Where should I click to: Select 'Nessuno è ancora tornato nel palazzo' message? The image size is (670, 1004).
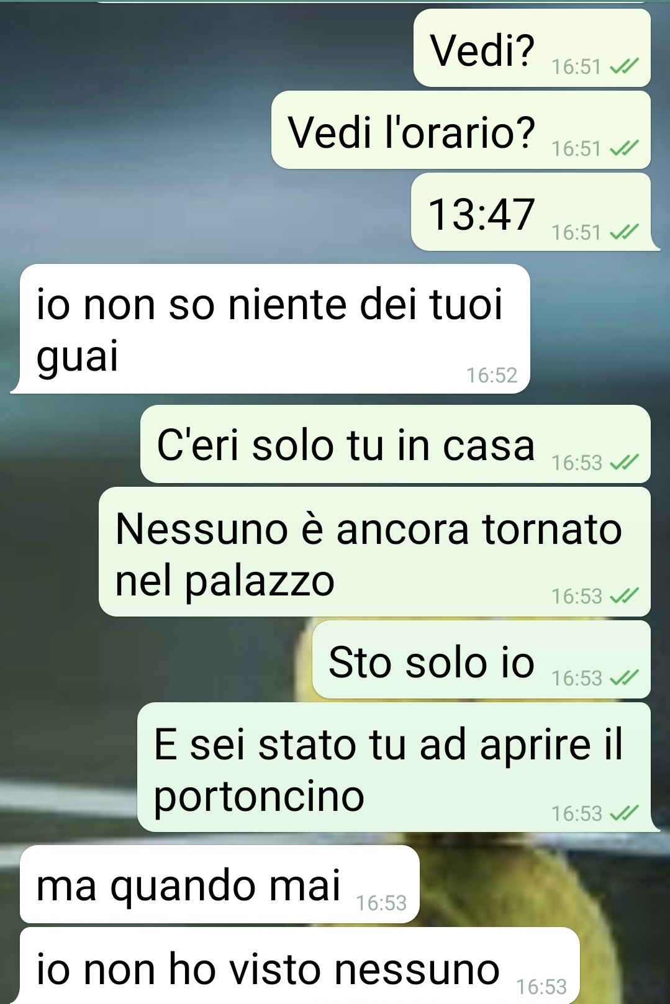[x=374, y=551]
